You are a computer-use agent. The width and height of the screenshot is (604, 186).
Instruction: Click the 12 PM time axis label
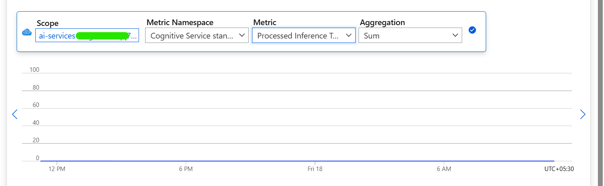[56, 169]
